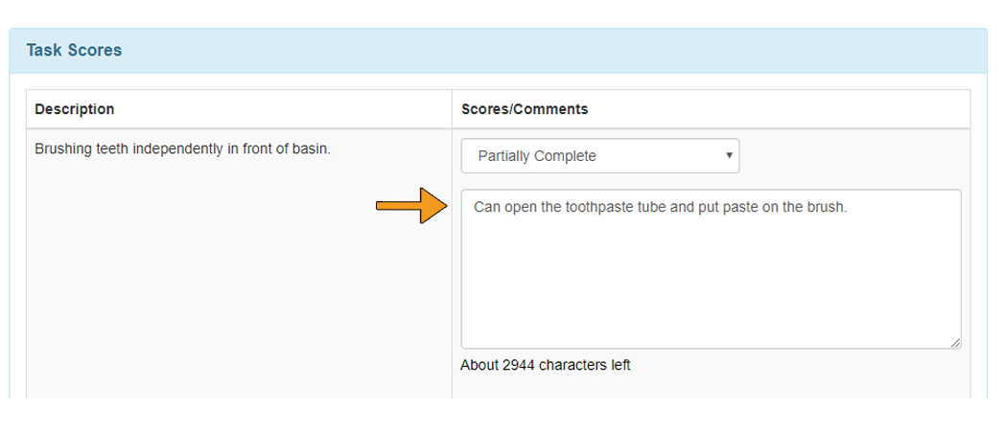Select the Description column header
Viewport: 1004px width, 431px height.
point(74,109)
